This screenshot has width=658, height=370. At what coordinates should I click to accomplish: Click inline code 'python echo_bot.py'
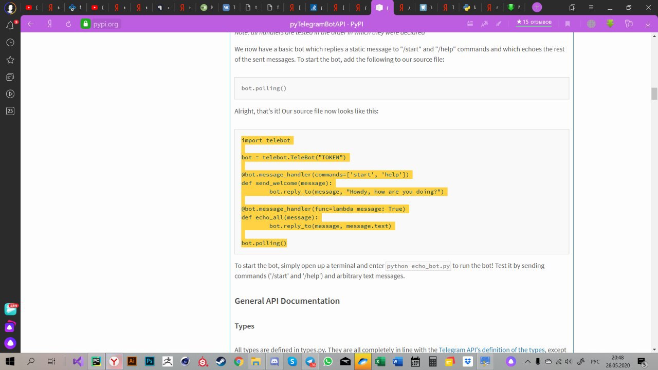[418, 266]
